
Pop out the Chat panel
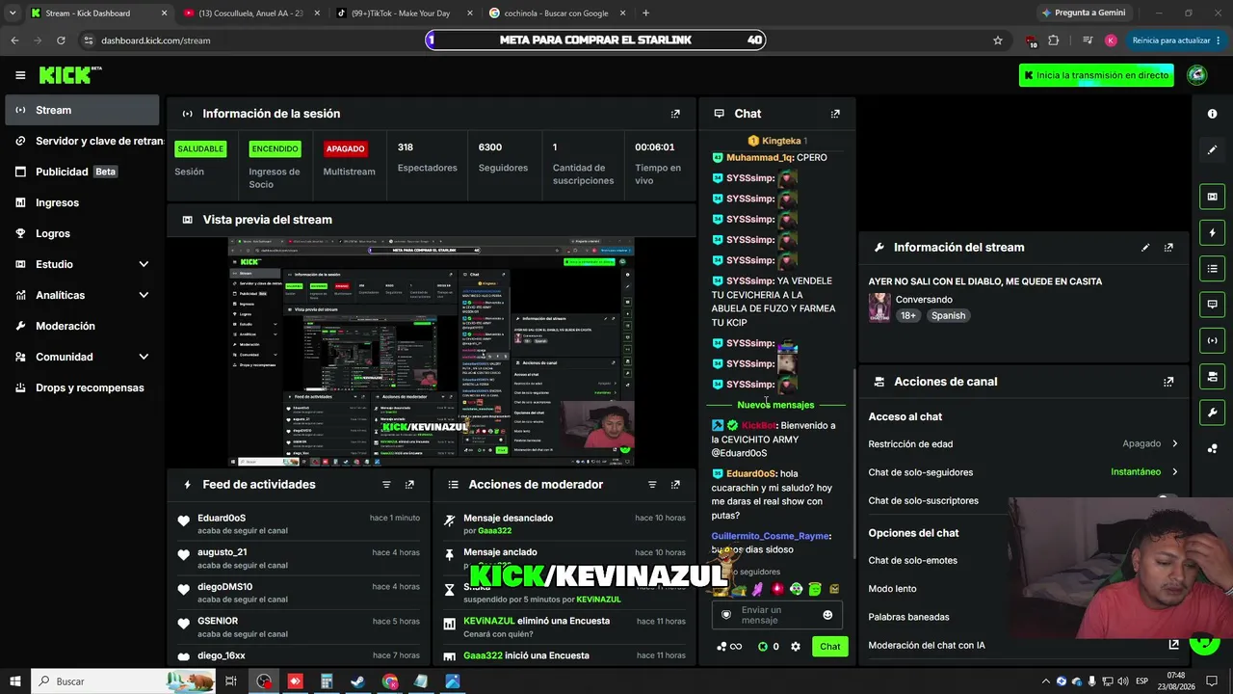(835, 114)
